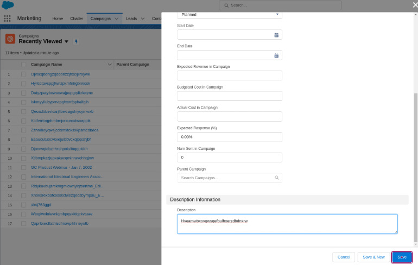Click the modal's vertical scrollbar
Viewport: 418px width, 265px height.
[416, 163]
